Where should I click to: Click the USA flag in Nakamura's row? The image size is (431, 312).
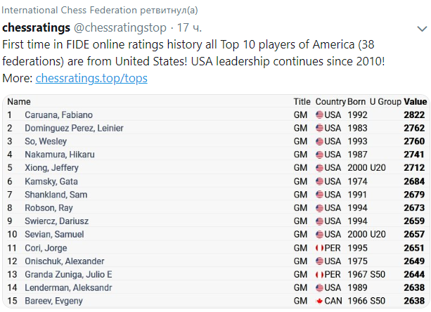[319, 155]
